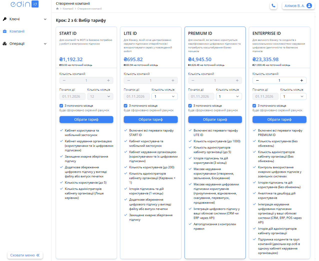319x261 pixels.
Task: Click minus icon in LITE ID company count
Action: [128, 80]
